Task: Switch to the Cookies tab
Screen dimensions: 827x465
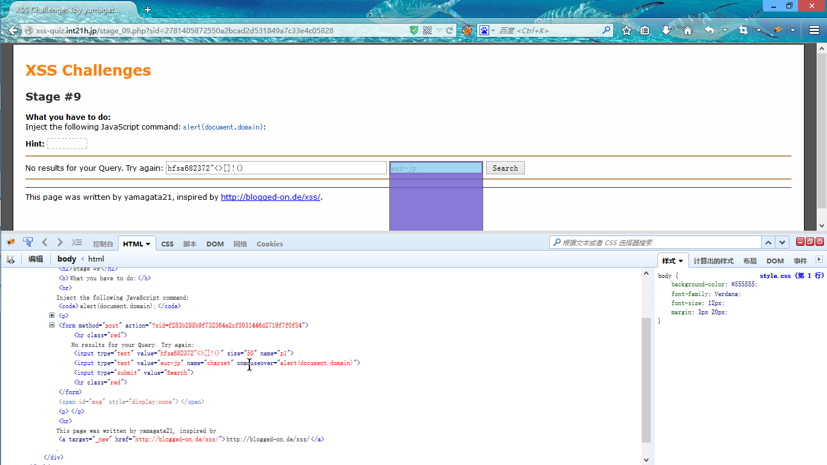Action: [269, 244]
